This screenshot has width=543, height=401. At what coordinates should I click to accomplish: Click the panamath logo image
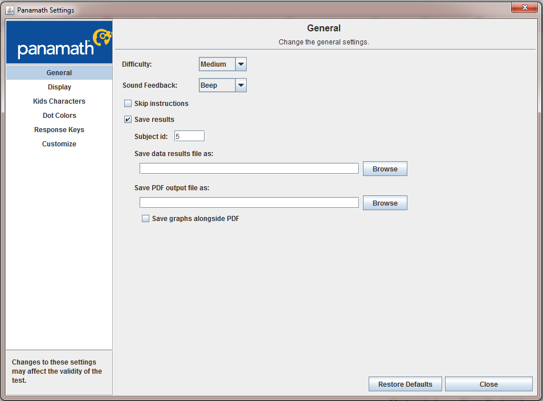(59, 42)
